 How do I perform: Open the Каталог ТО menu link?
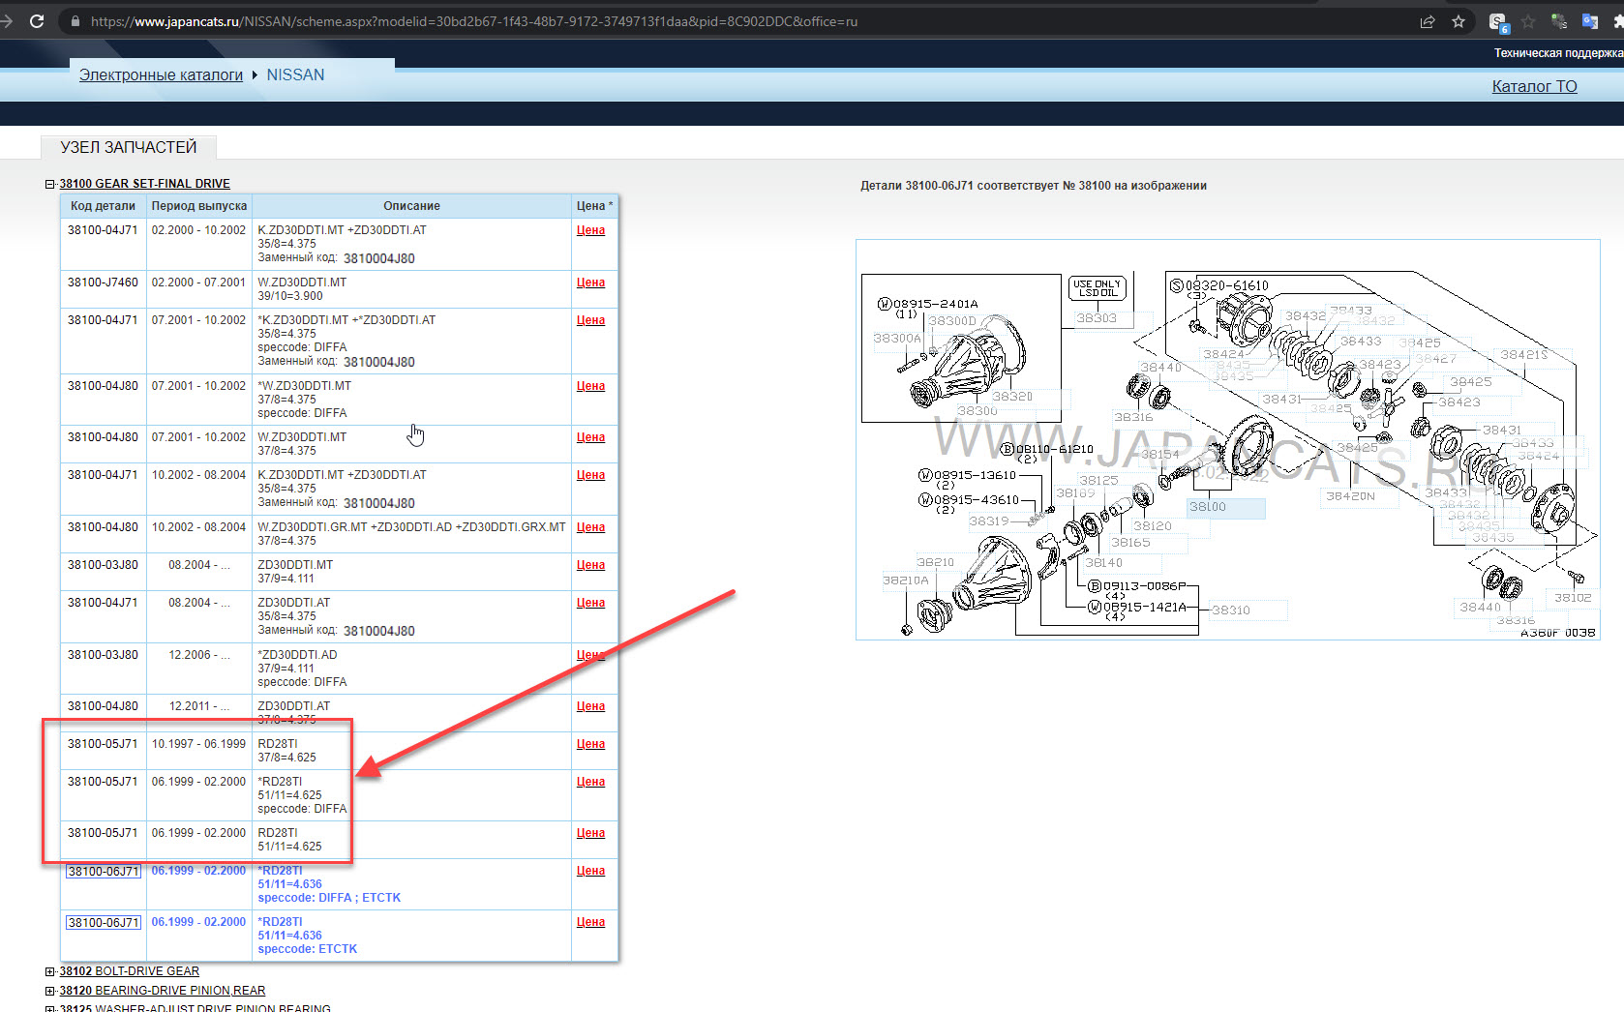[x=1534, y=86]
